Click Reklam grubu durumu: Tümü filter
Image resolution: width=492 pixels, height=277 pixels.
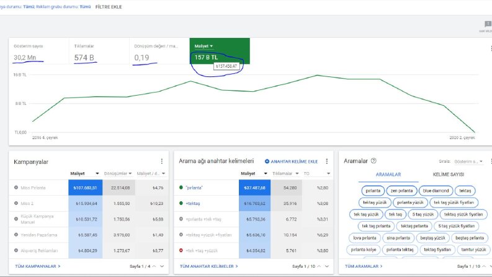[63, 7]
